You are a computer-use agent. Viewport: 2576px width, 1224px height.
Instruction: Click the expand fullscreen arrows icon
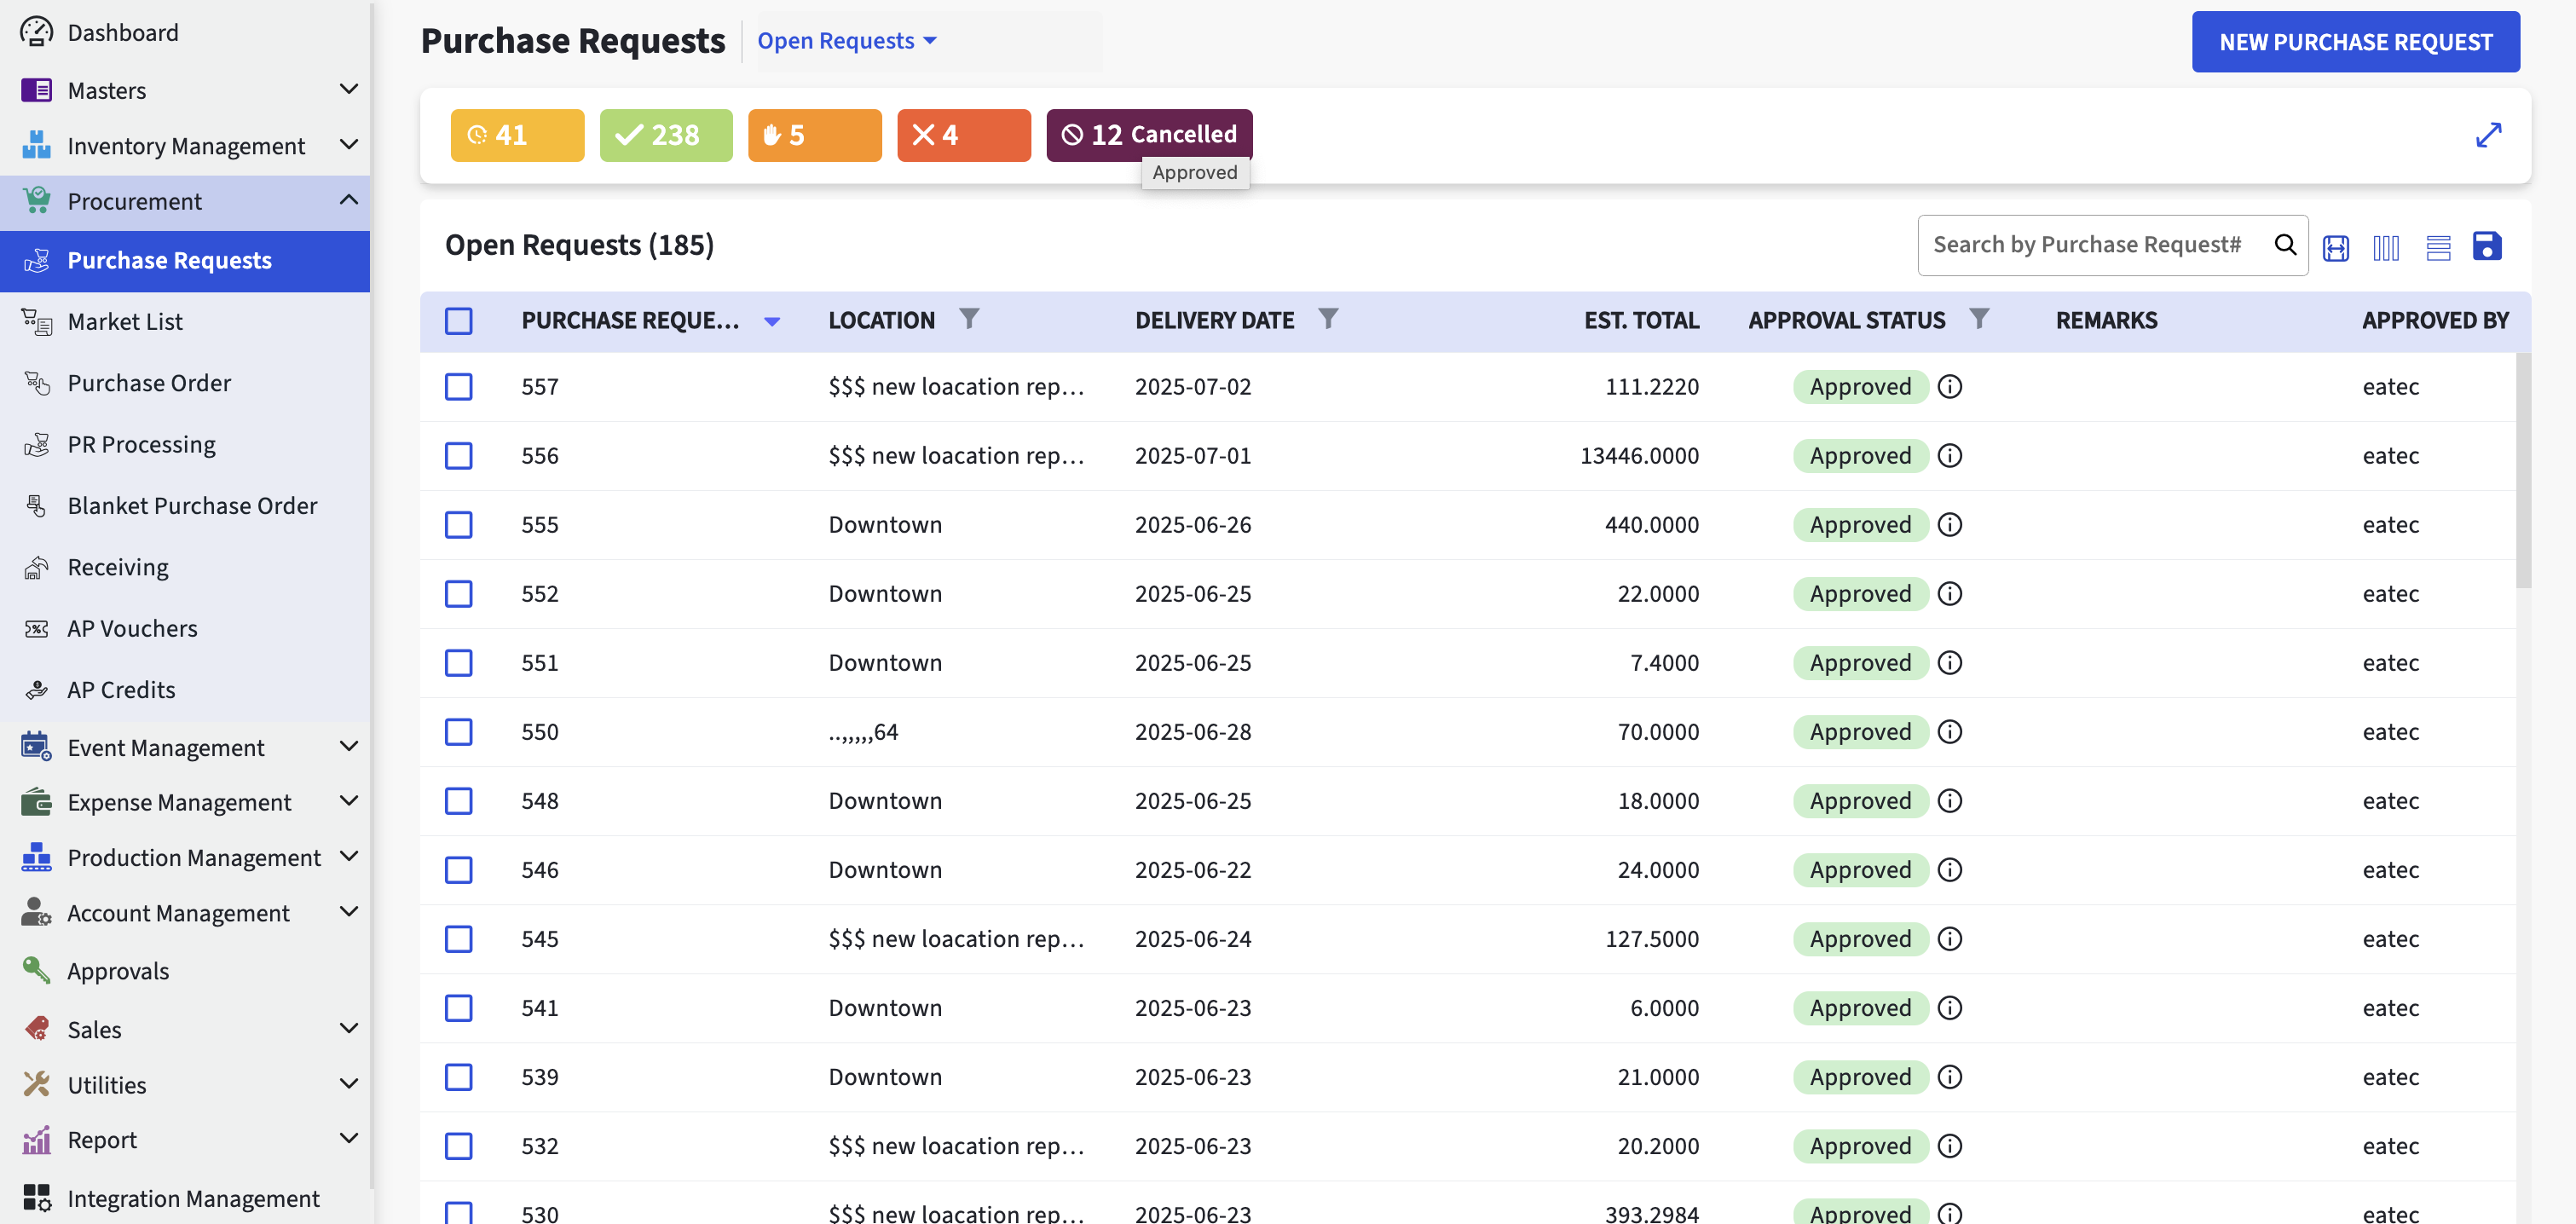point(2488,135)
